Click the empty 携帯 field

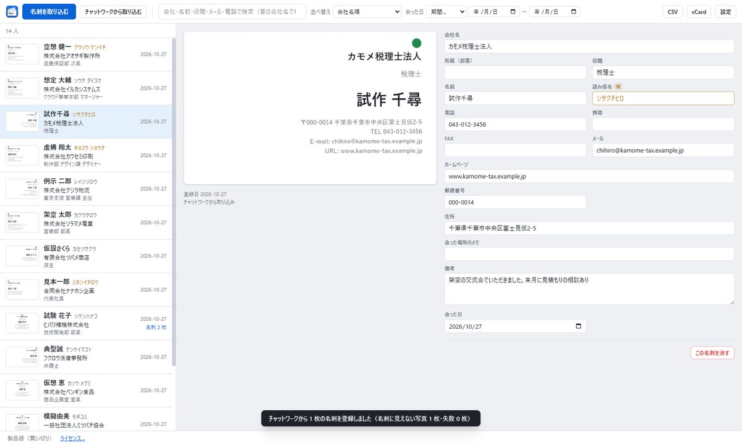[663, 124]
